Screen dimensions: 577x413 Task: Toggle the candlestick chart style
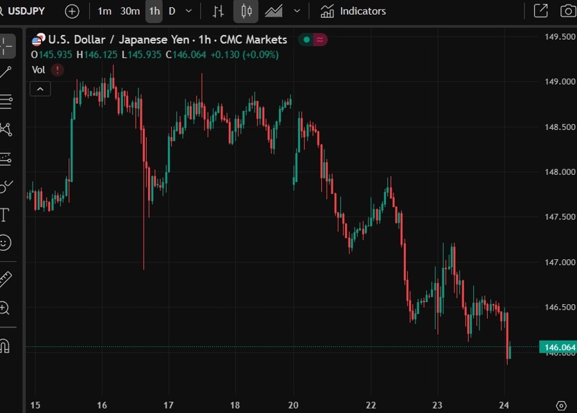click(x=246, y=11)
